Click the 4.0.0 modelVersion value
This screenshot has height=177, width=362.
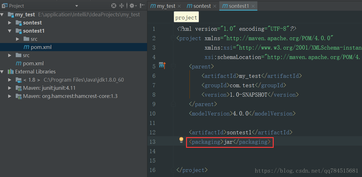(240, 114)
